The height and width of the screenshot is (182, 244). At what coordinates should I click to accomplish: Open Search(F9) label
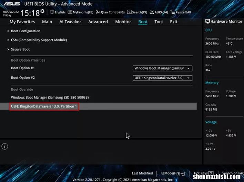tap(140, 12)
